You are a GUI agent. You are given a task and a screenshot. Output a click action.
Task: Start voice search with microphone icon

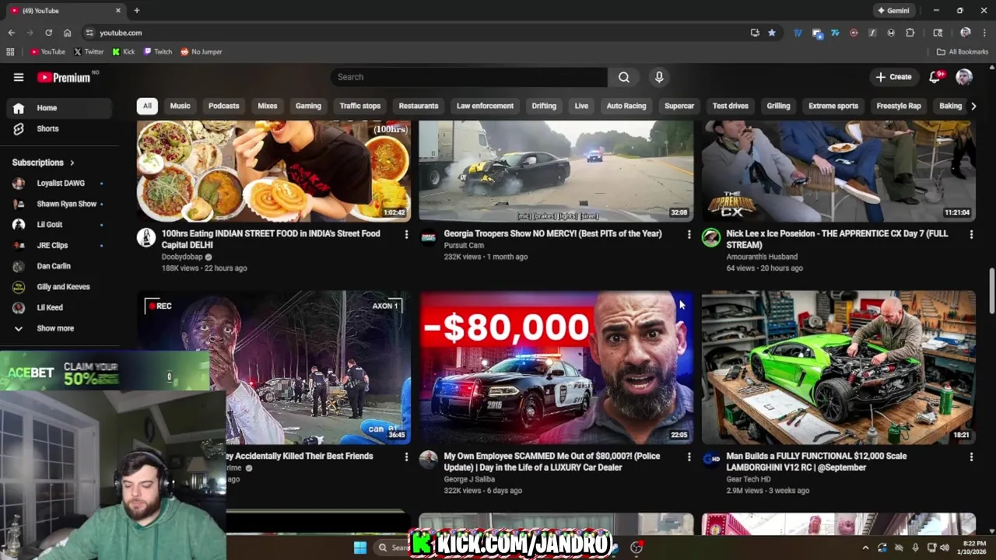click(659, 77)
